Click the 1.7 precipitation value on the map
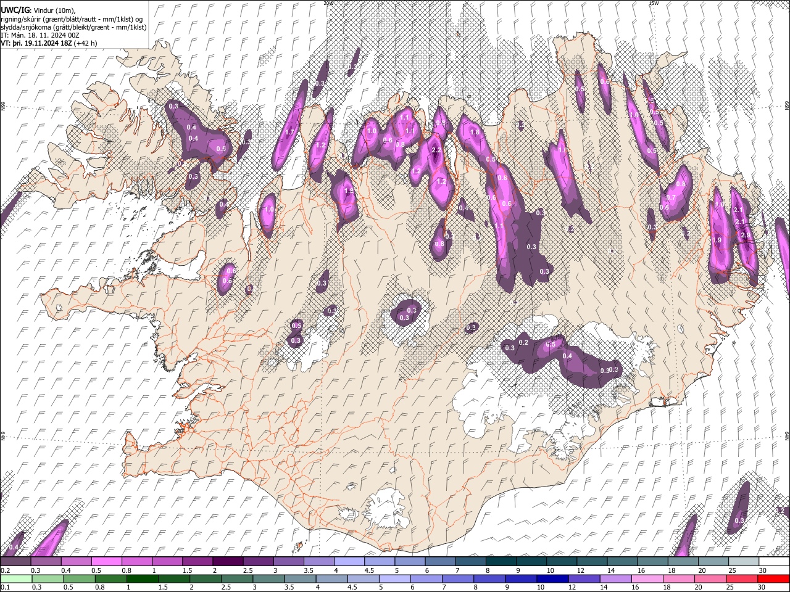Screen dimensions: 790x592 290,132
